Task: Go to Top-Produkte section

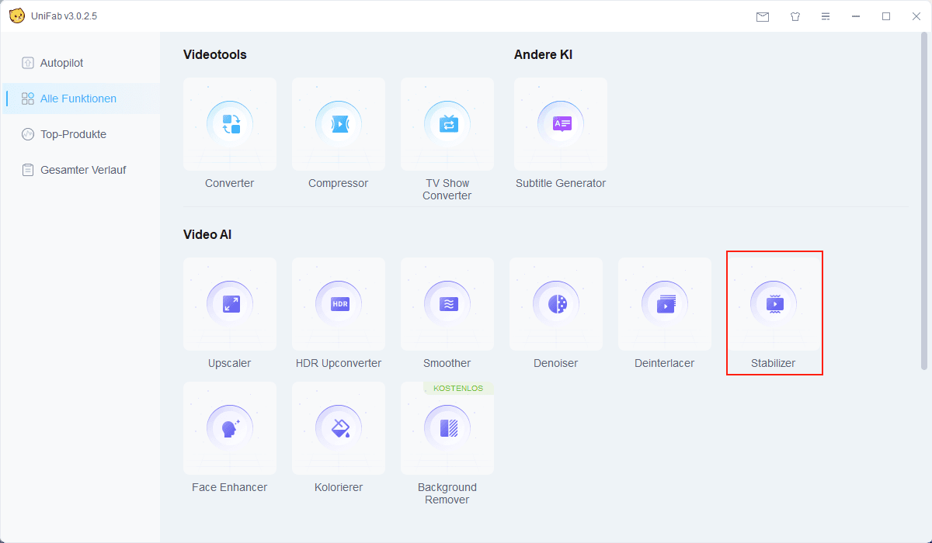Action: click(73, 134)
